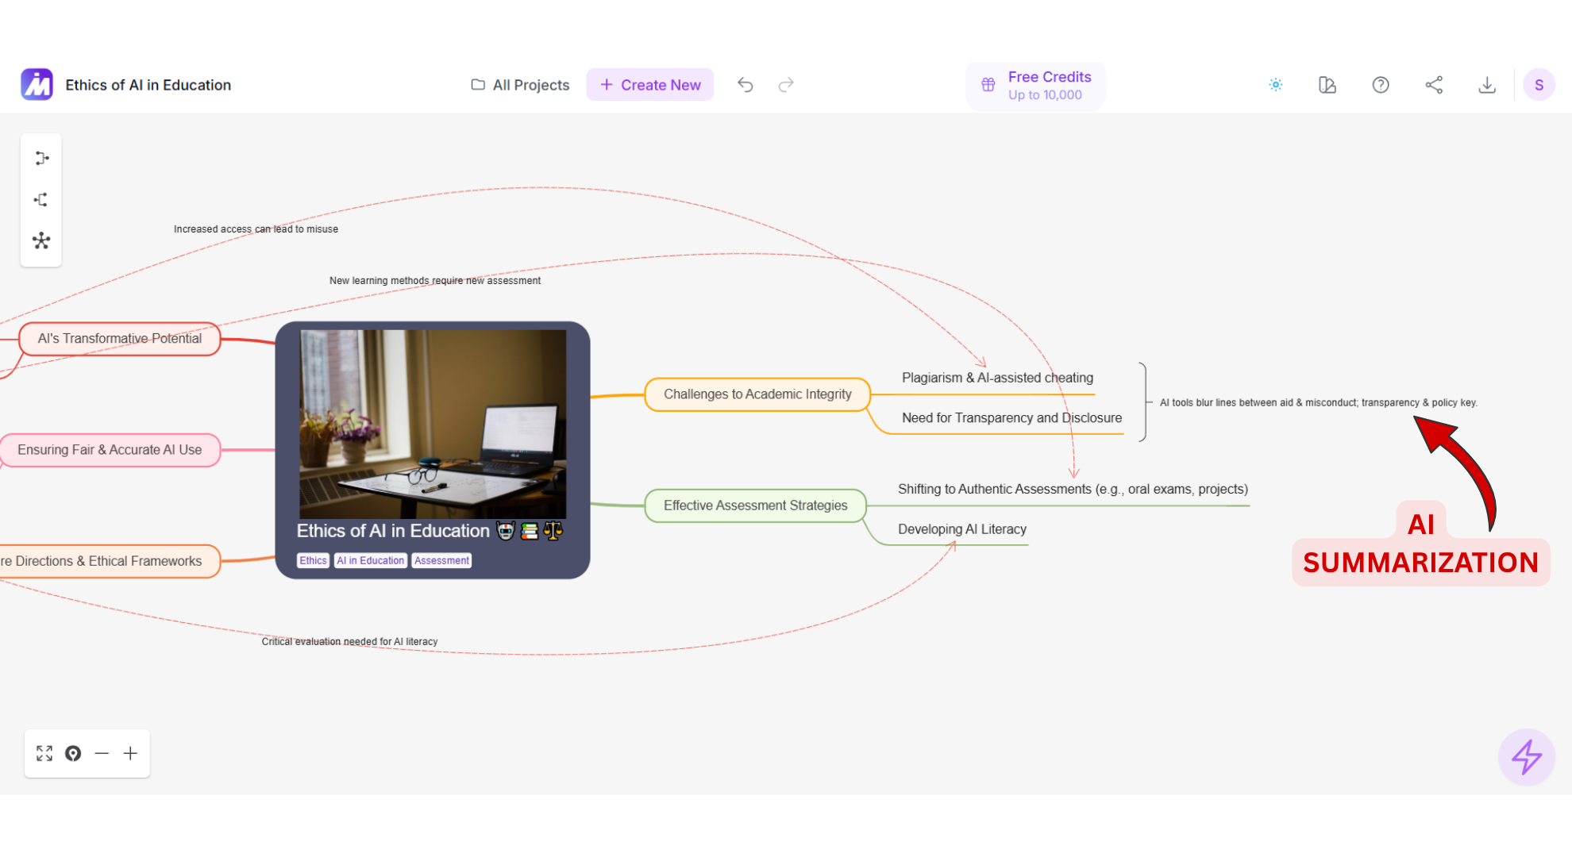
Task: Zoom in with plus button
Action: coord(130,753)
